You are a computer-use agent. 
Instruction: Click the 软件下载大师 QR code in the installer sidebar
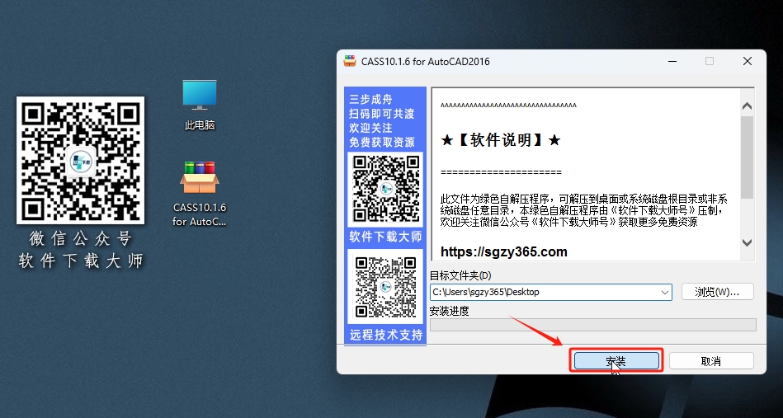[385, 189]
